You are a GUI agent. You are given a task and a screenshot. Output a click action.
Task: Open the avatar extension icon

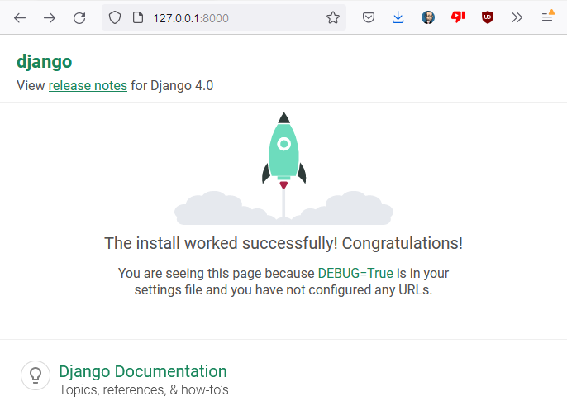point(428,17)
